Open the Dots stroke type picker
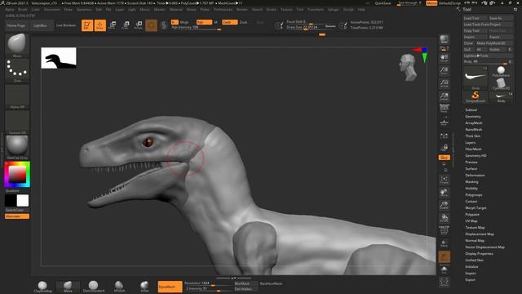Screen dimensions: 522x294 (17, 71)
